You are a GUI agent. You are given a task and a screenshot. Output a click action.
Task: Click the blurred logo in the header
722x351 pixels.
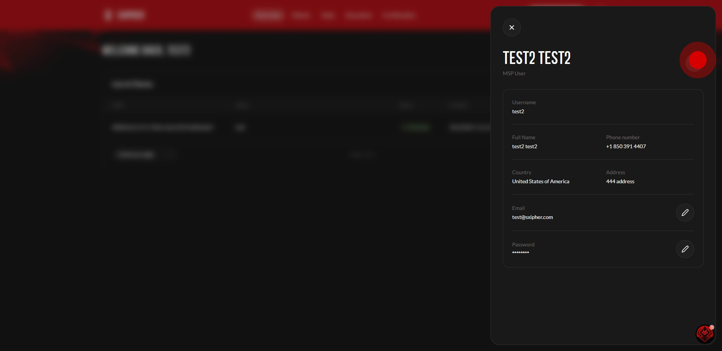click(124, 15)
